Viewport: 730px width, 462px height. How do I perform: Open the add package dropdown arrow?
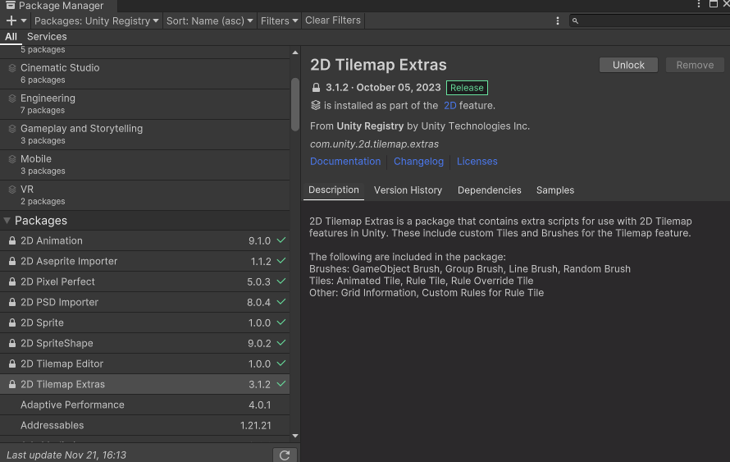click(x=24, y=21)
